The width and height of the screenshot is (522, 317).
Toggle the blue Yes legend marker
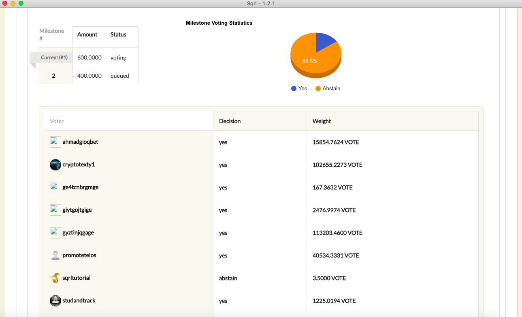coord(294,89)
